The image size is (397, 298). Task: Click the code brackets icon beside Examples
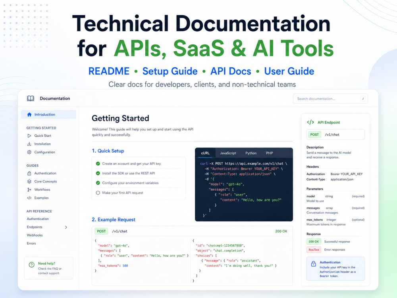(x=29, y=198)
